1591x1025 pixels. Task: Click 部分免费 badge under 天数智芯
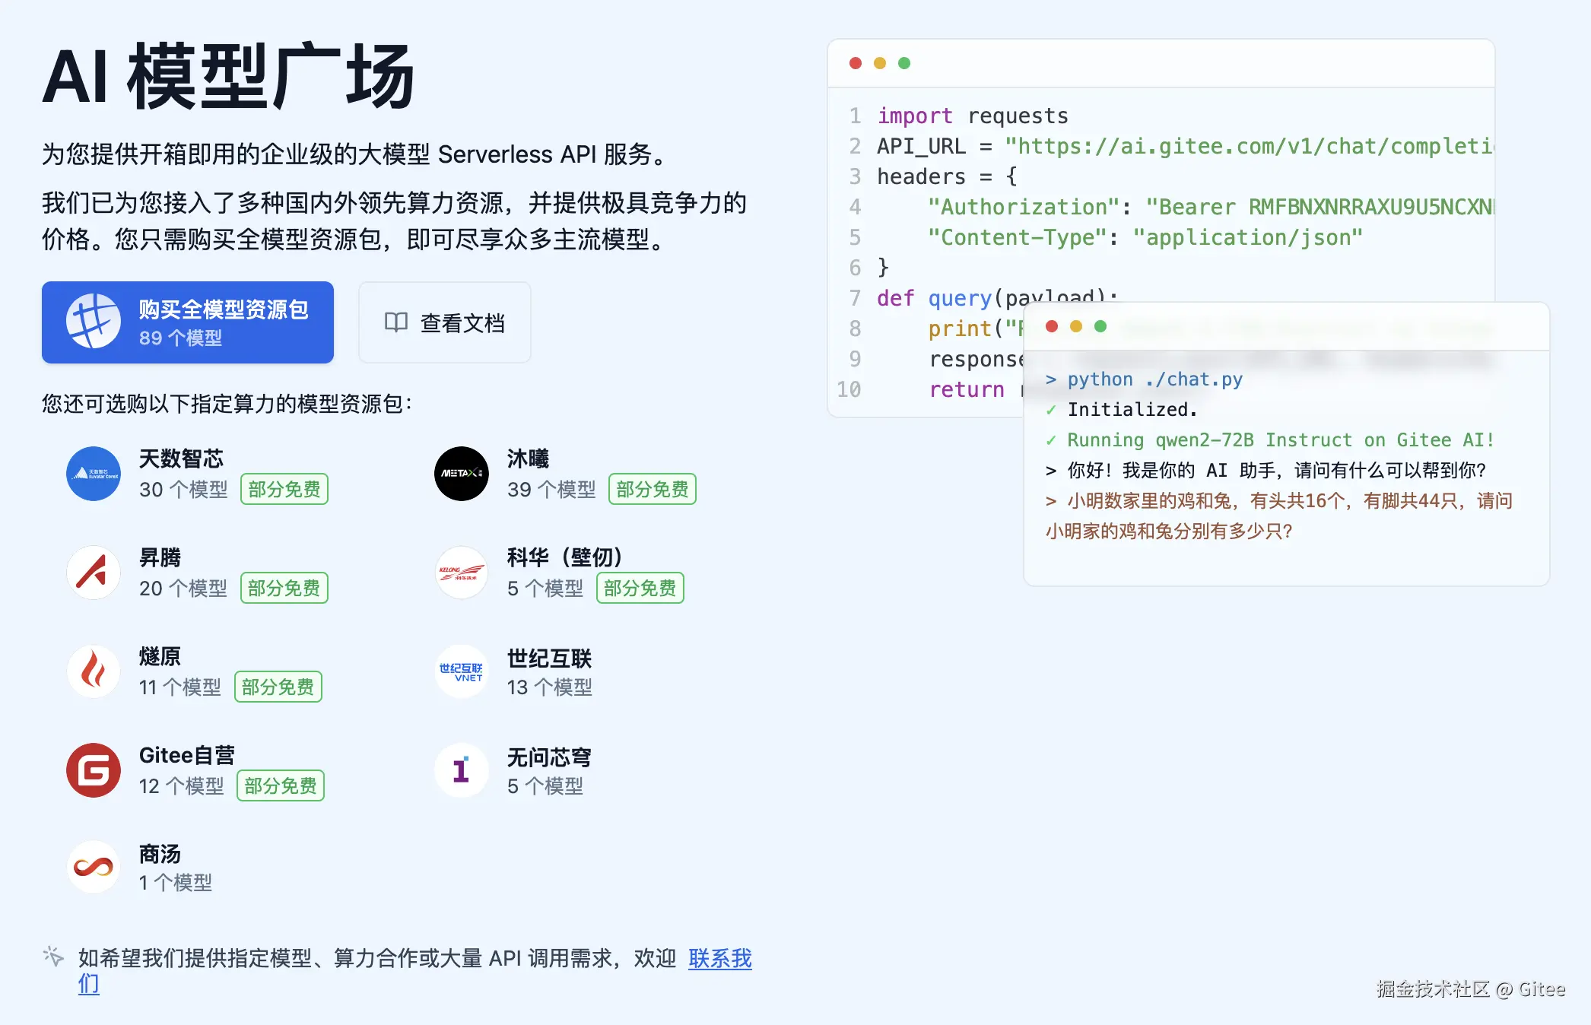[x=284, y=489]
